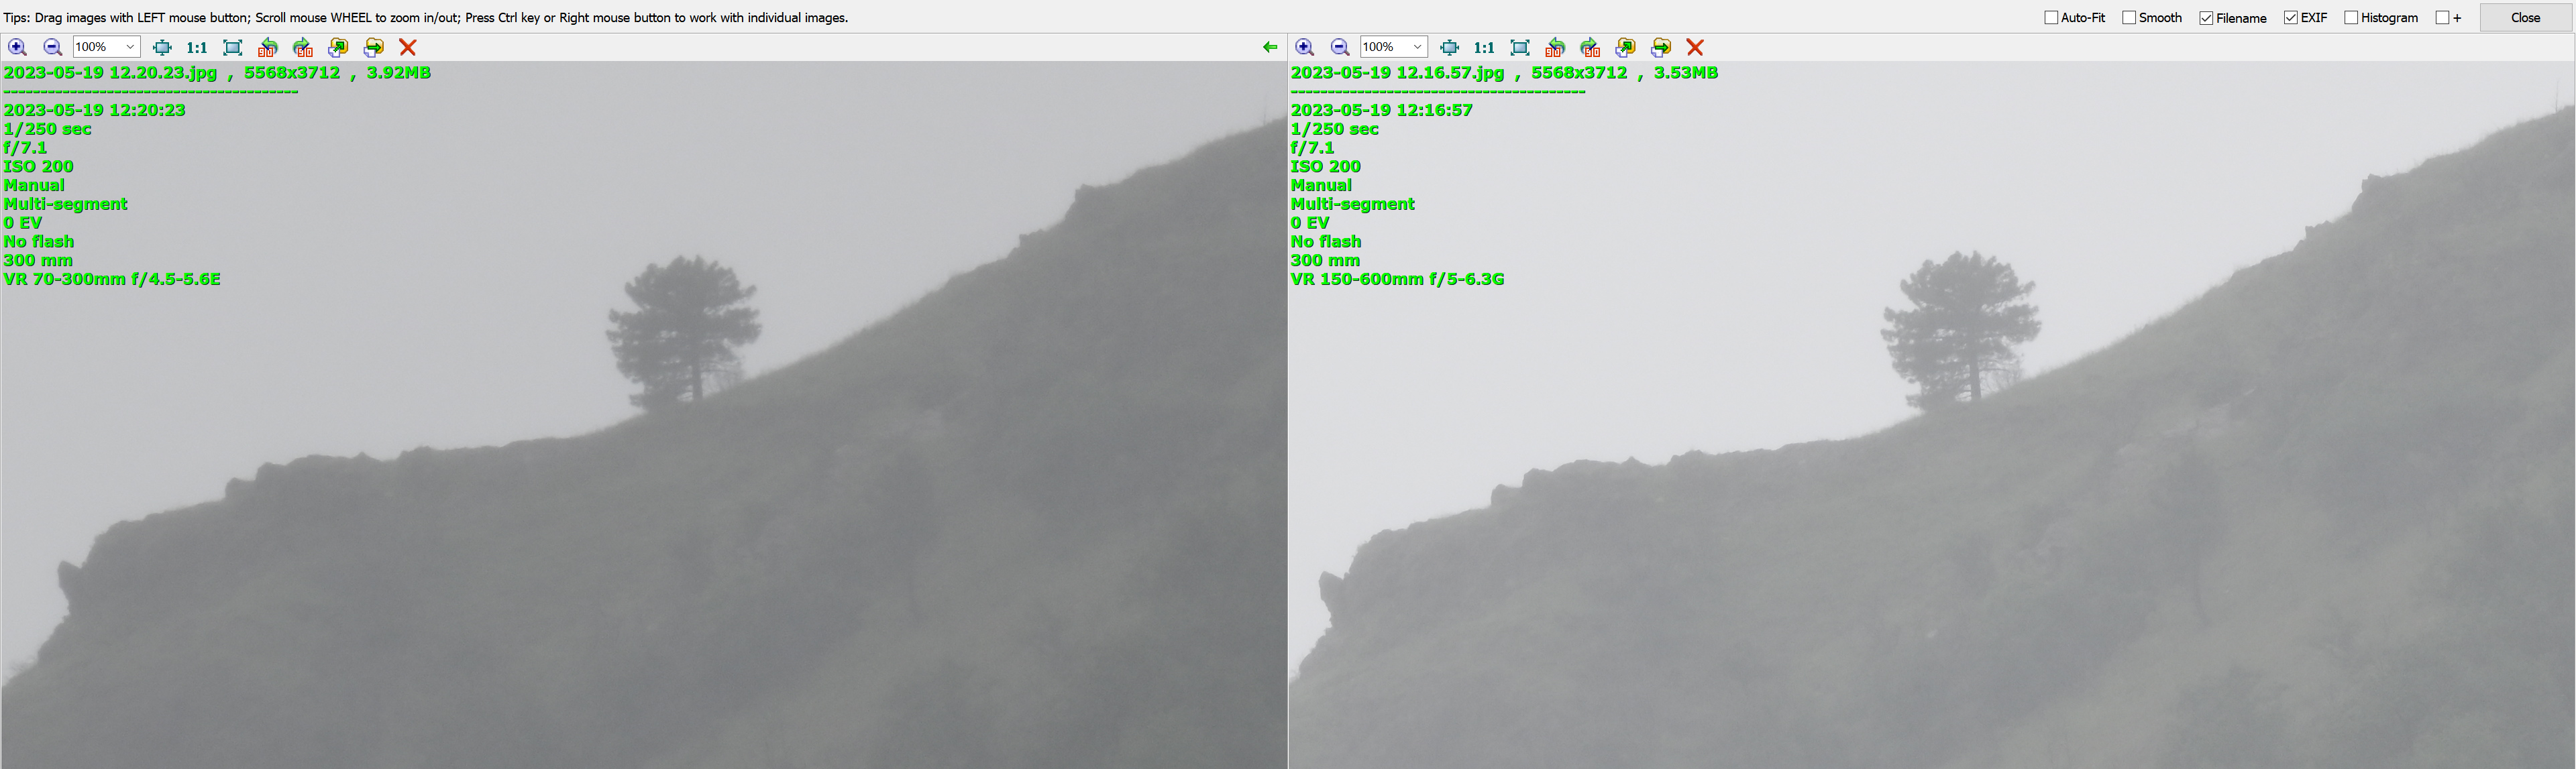Zoom out the right image
2576x769 pixels.
[x=1340, y=47]
